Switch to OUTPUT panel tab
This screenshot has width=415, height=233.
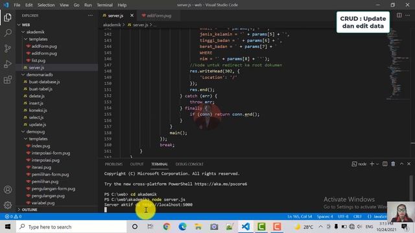tap(137, 164)
